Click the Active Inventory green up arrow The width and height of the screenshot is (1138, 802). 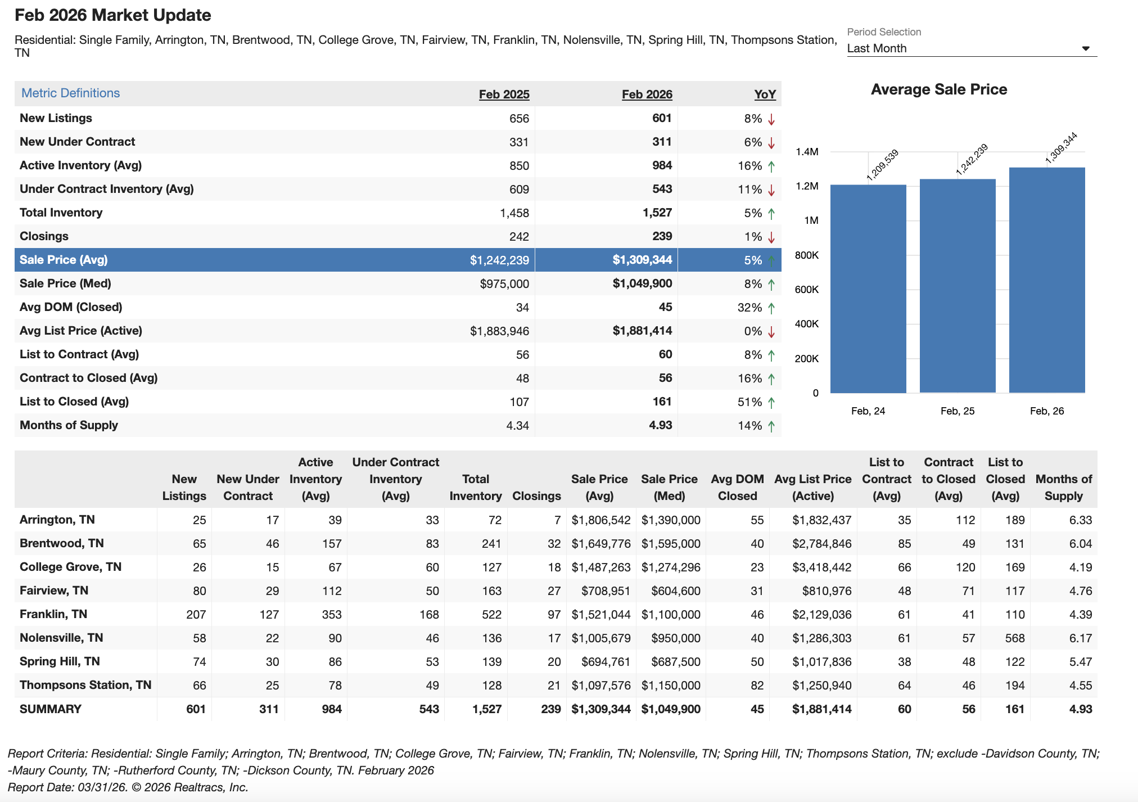[771, 166]
